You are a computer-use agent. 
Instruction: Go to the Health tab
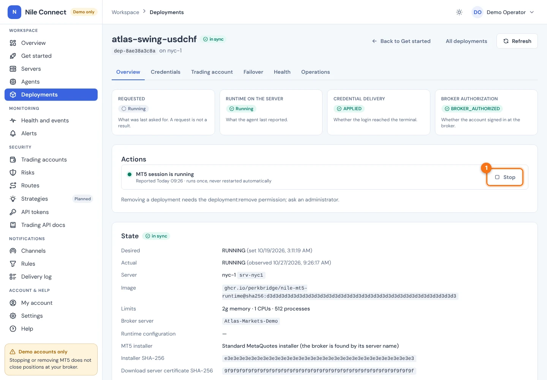(282, 72)
